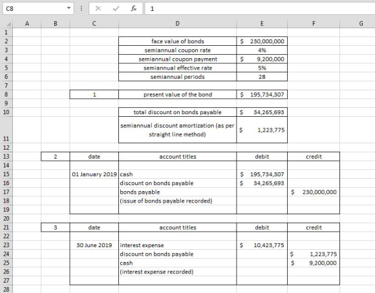
Task: Click the formula bar three-dot handle
Action: click(x=81, y=8)
